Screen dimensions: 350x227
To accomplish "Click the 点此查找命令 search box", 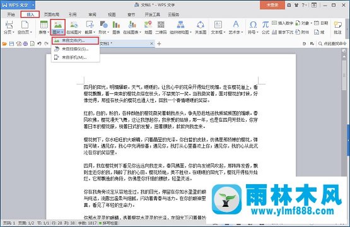I will (332, 44).
